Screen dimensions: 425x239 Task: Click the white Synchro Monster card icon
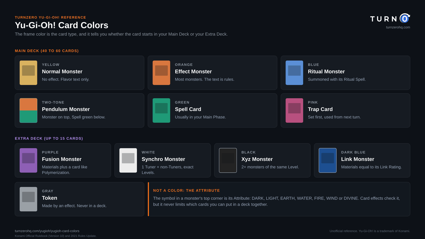tap(128, 160)
